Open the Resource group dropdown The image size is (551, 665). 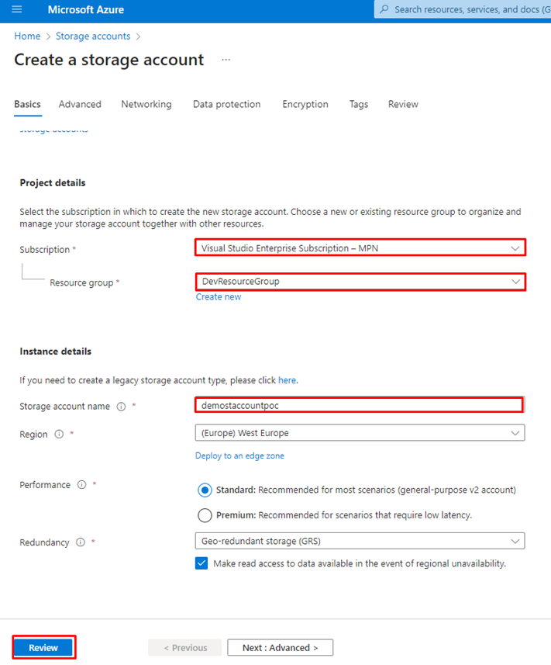click(x=360, y=282)
